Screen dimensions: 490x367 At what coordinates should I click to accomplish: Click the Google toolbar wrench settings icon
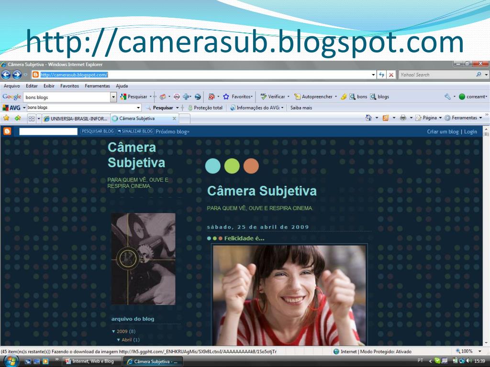(447, 97)
